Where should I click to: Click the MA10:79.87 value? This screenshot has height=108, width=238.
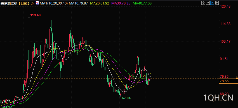click(x=78, y=3)
